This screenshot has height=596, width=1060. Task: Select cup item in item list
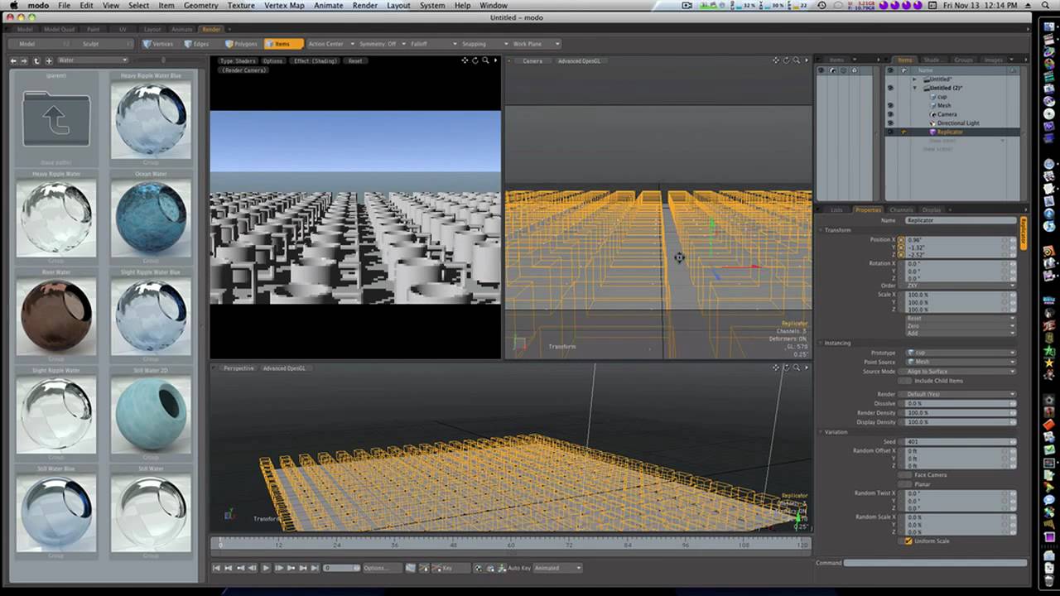(x=942, y=97)
